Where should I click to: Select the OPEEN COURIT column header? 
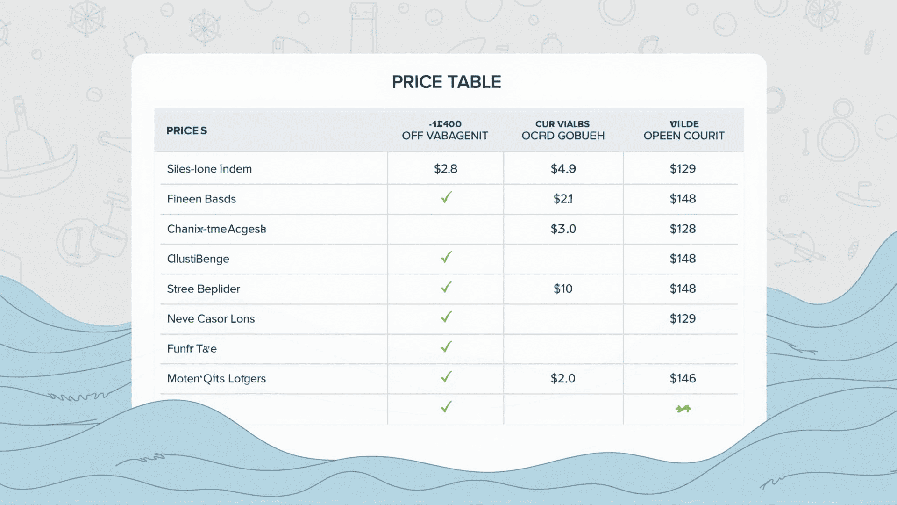[684, 130]
